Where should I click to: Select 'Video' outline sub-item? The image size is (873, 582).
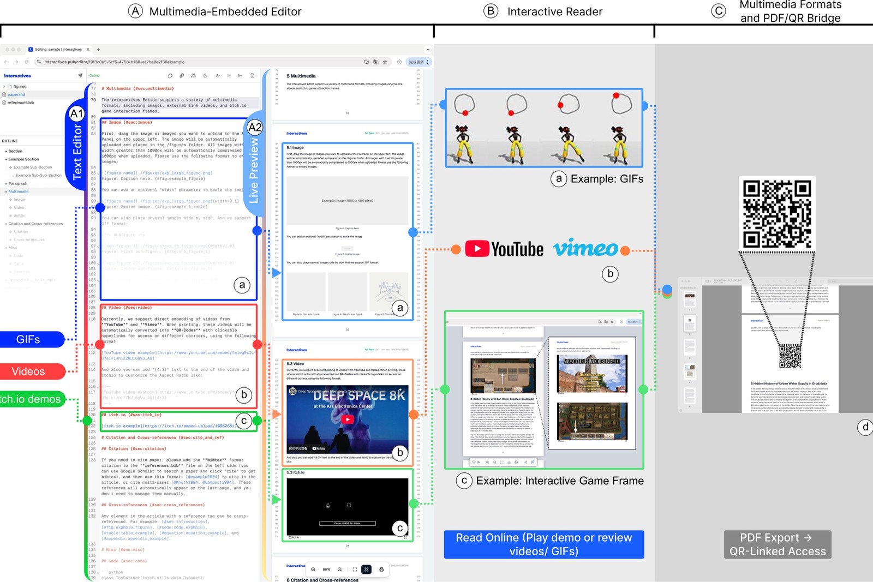(19, 208)
